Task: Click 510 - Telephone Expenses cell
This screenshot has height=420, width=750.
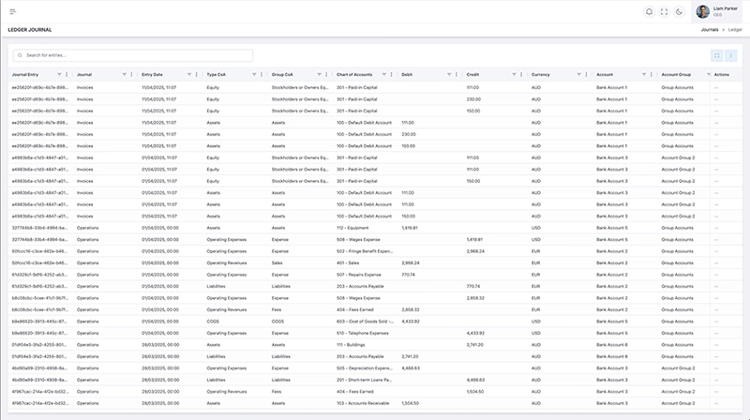Action: [363, 333]
